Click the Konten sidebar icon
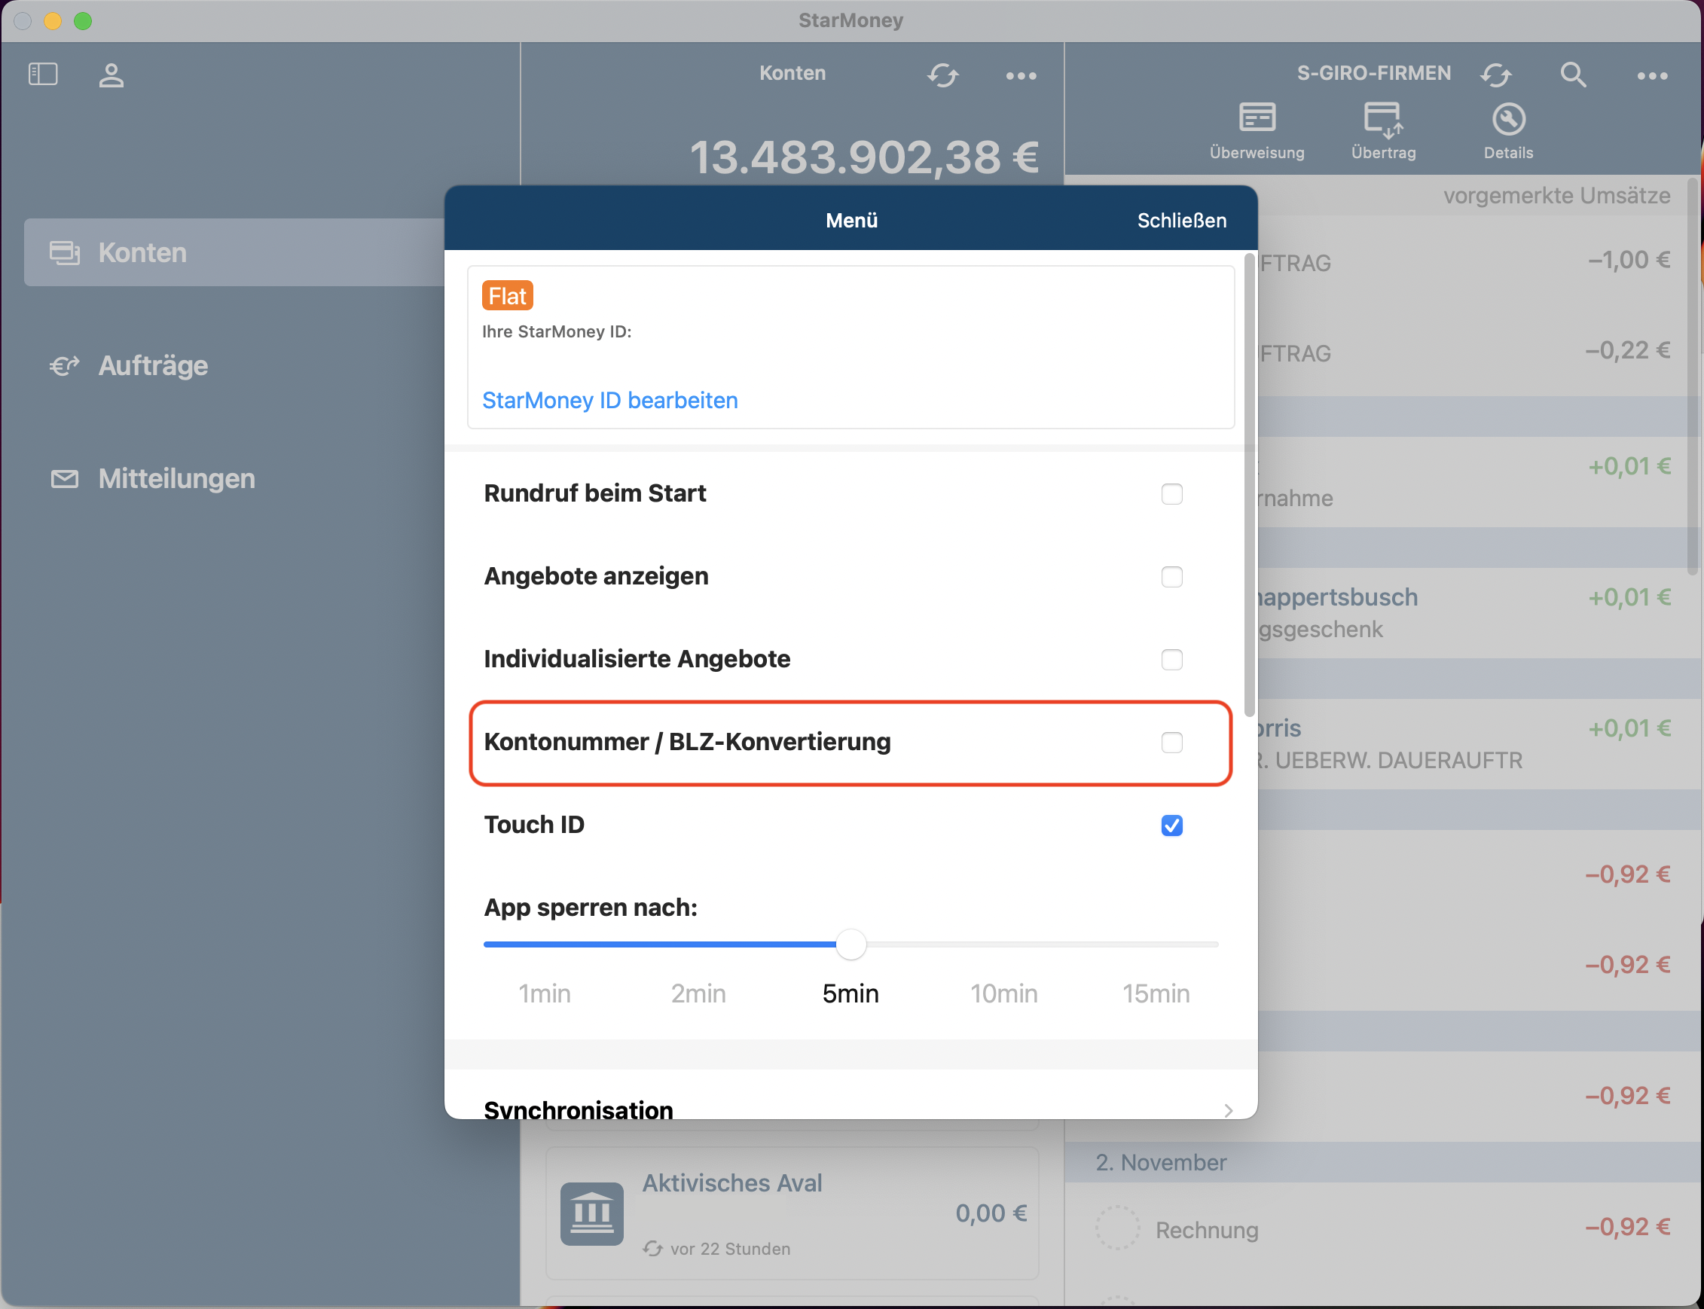The width and height of the screenshot is (1704, 1309). tap(65, 252)
